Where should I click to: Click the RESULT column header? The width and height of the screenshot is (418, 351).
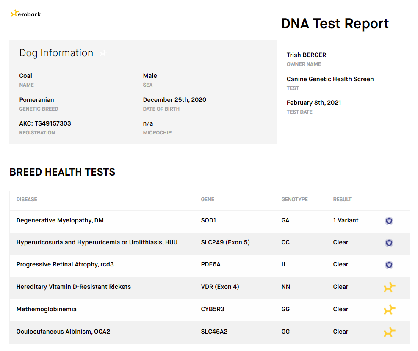(342, 200)
